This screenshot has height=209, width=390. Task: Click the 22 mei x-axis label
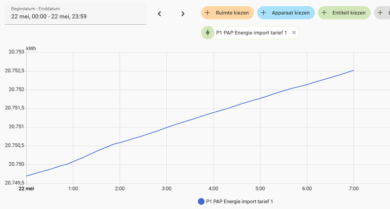pyautogui.click(x=26, y=188)
